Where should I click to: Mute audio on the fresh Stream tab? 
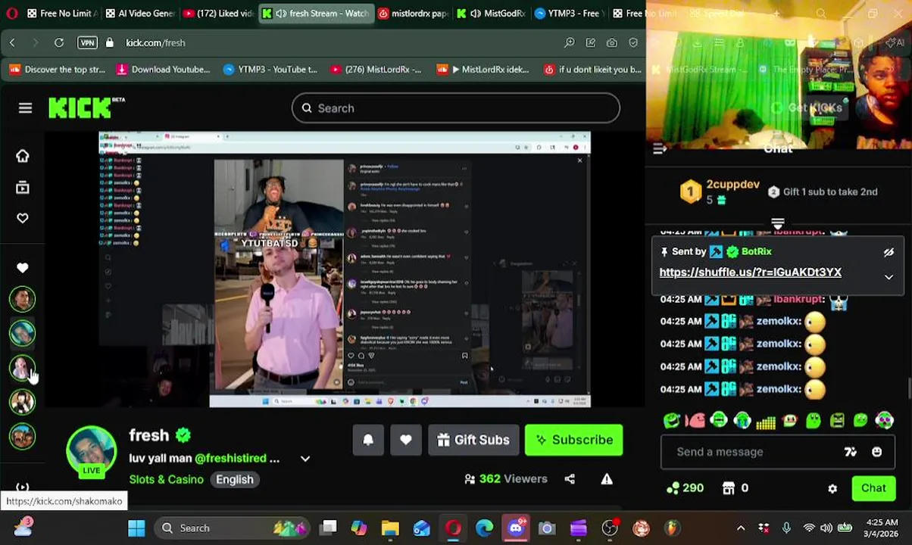(281, 14)
